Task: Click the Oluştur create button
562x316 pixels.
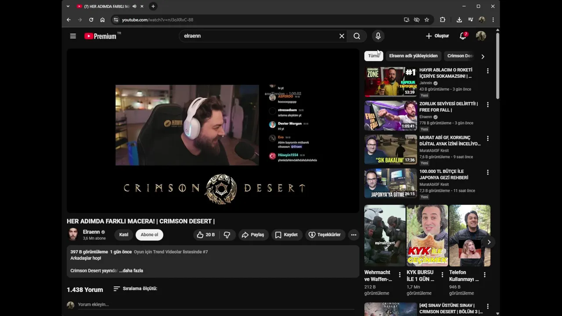Action: 437,36
